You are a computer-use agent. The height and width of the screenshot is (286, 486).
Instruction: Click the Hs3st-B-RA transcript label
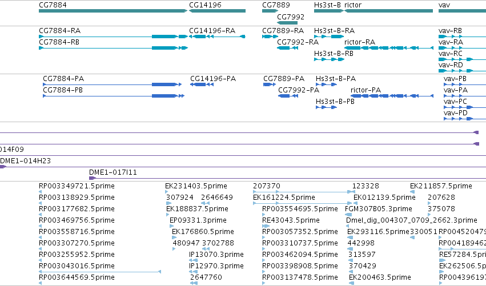pos(335,31)
